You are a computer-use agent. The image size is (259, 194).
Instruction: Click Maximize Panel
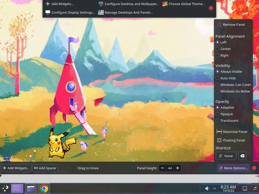[232, 132]
